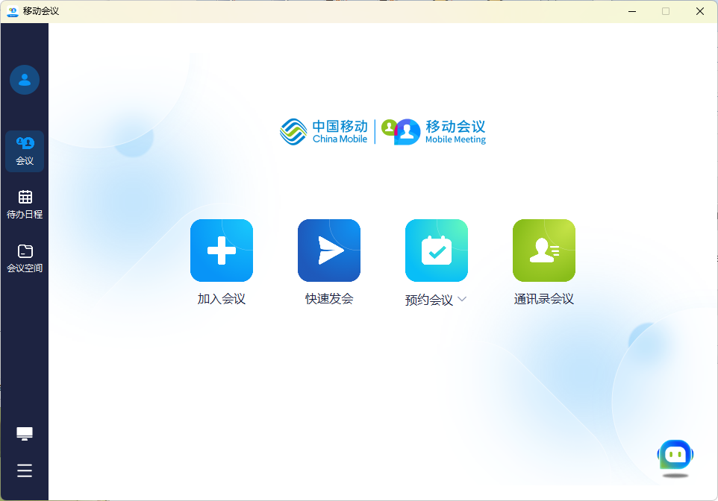Click the green 通讯录会议 contact icon
This screenshot has width=718, height=501.
click(x=544, y=250)
